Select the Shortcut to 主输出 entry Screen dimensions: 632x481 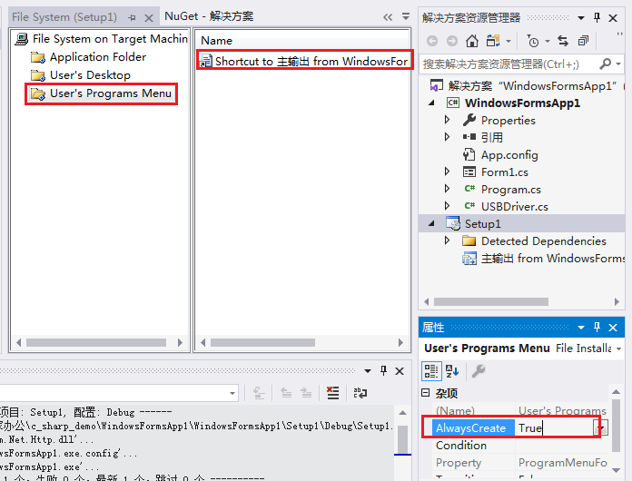coord(304,61)
